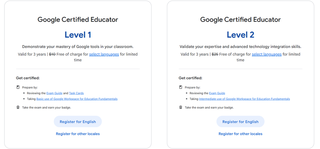Open select languages link under Level 1
Screen dimensions: 320x149
[x=104, y=54]
